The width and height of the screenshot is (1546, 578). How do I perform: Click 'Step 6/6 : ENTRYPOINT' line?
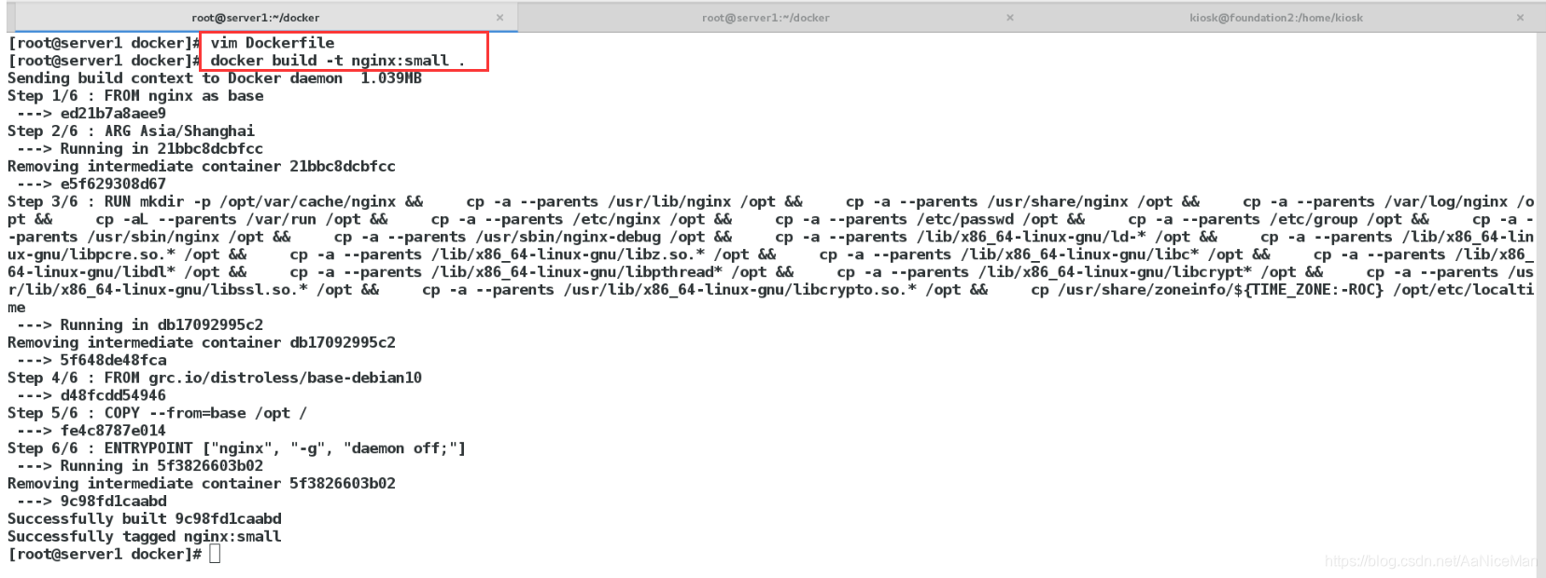point(236,449)
